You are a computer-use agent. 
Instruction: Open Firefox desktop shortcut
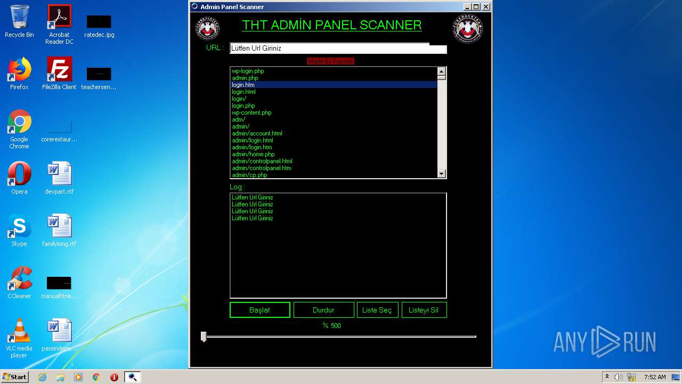19,74
